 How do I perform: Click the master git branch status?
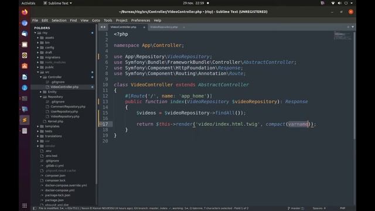(x=295, y=209)
